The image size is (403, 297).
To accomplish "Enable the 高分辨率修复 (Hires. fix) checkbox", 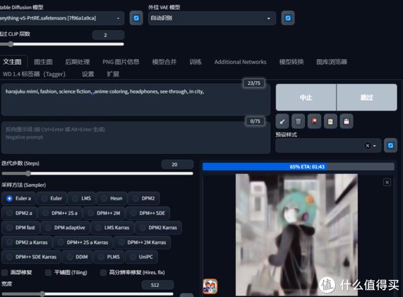I will coord(103,273).
